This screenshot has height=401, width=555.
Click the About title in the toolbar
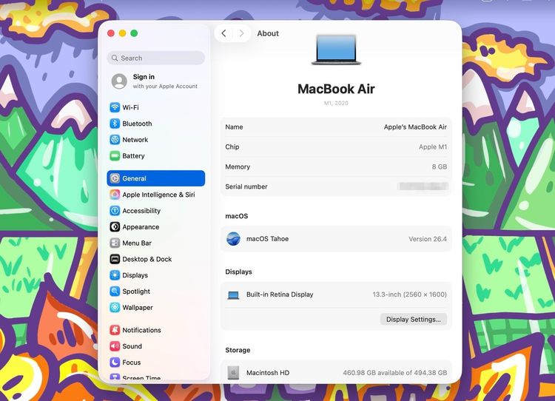point(268,33)
